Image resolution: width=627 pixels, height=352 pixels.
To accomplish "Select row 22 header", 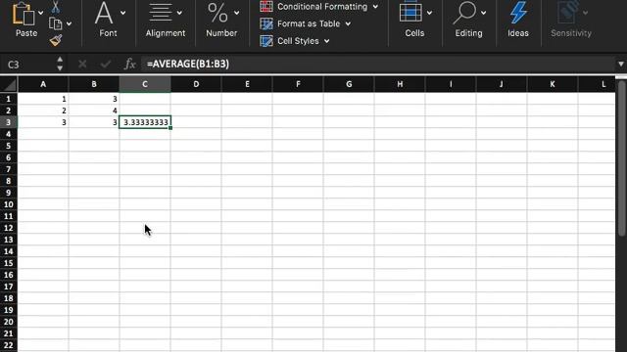I will click(x=9, y=345).
